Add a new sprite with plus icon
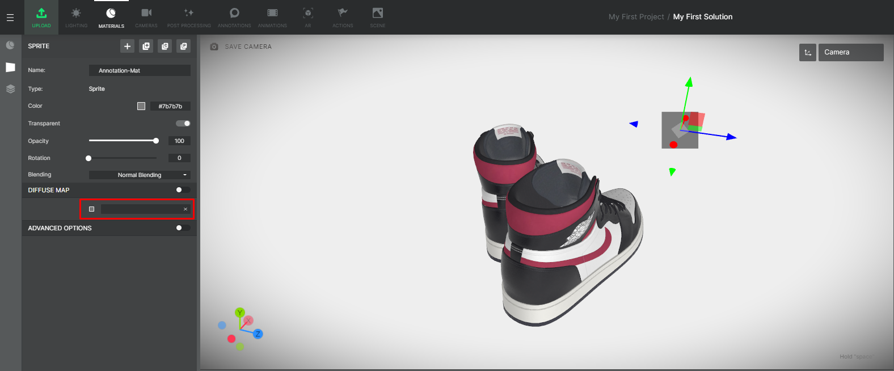Screen dimensions: 894x371 click(127, 47)
